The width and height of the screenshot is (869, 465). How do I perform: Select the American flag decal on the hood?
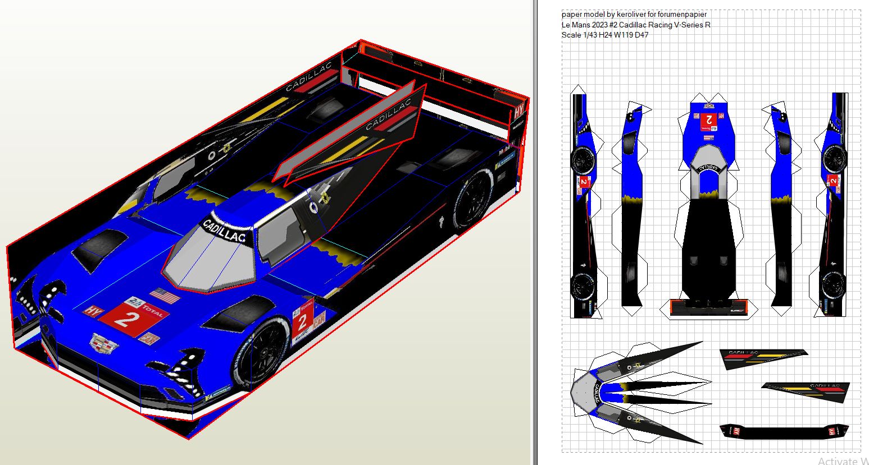pos(165,296)
